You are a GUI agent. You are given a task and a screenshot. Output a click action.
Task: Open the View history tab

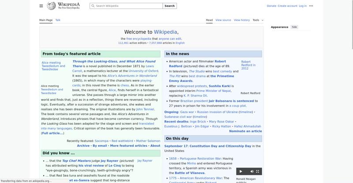coord(242,20)
